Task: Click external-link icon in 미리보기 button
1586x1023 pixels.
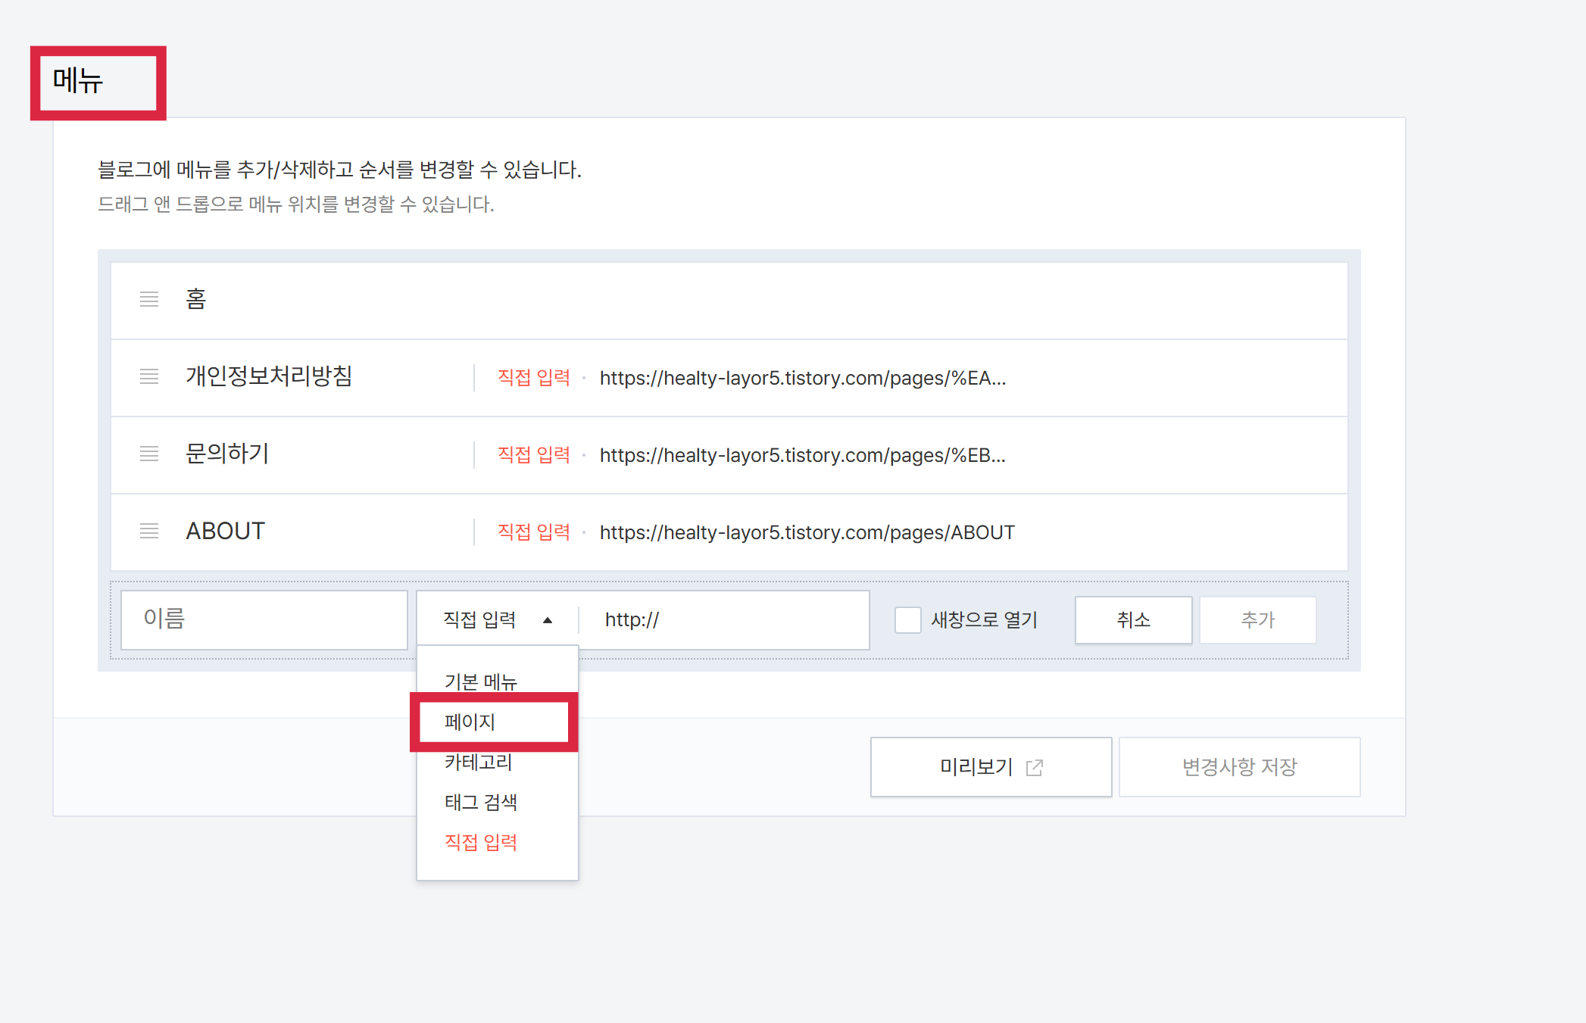Action: point(1034,768)
